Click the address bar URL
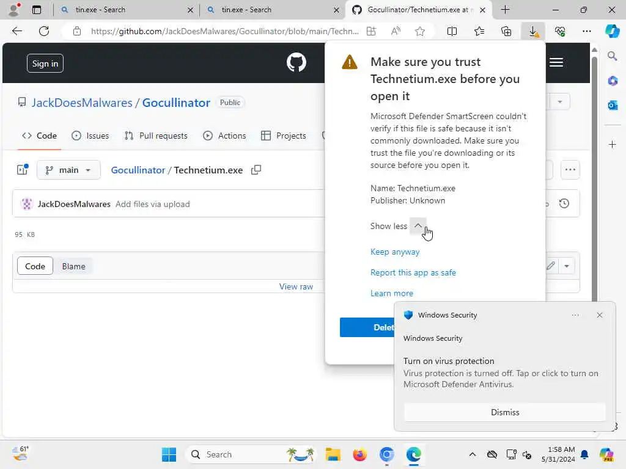 pyautogui.click(x=224, y=31)
